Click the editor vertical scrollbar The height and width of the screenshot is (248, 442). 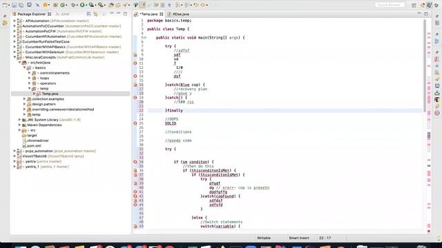tap(424, 66)
